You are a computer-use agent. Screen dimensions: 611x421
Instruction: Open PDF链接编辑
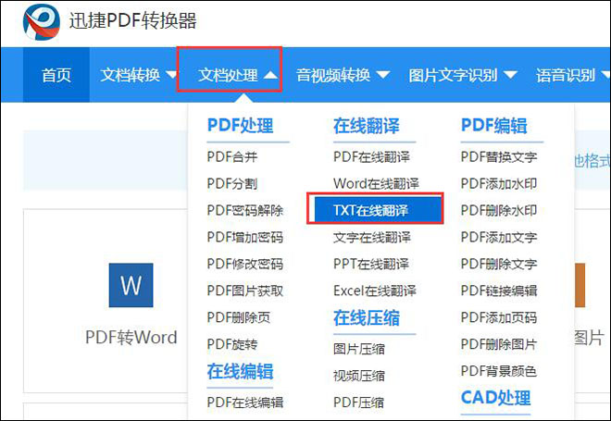[499, 291]
